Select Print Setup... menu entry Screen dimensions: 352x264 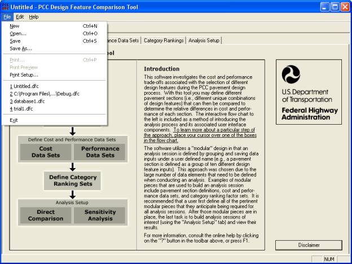(x=54, y=75)
